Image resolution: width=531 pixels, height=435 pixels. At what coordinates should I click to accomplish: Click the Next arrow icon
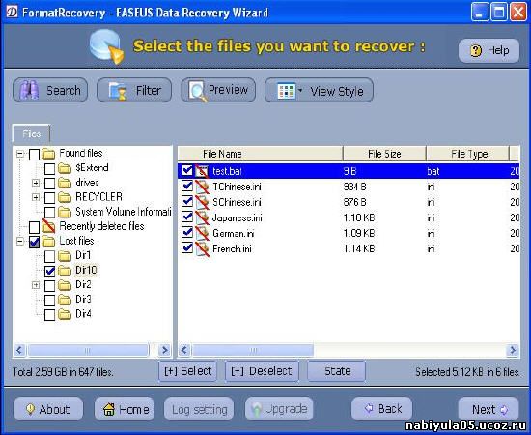[504, 410]
